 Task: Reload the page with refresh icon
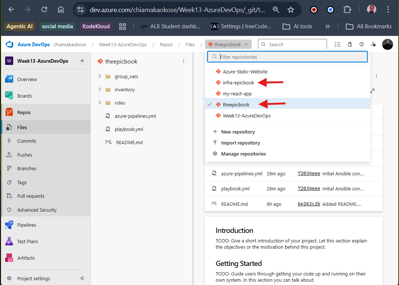[x=44, y=10]
